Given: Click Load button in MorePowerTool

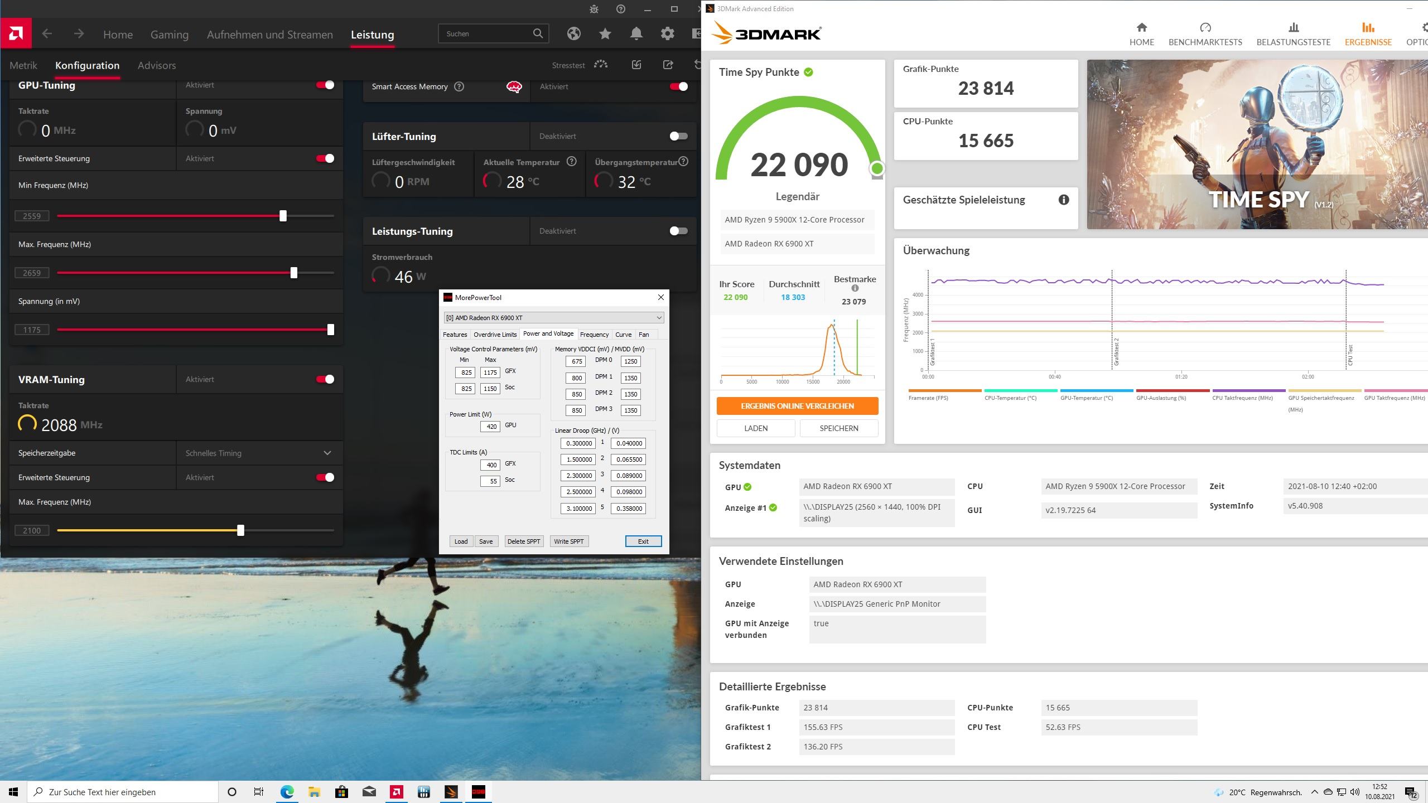Looking at the screenshot, I should coord(461,541).
